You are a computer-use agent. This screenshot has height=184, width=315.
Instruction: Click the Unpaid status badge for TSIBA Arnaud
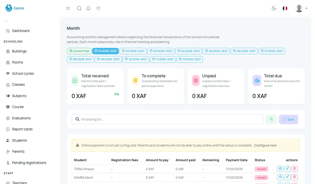[x=261, y=169]
